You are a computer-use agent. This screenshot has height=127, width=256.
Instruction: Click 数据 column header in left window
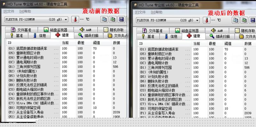point(119,43)
